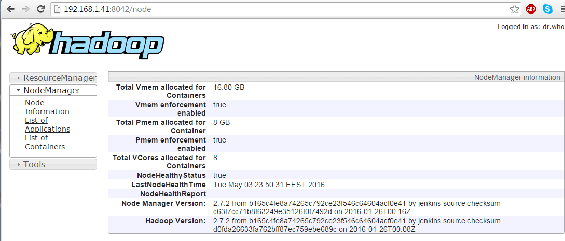Click the NodeManager information table header
The width and height of the screenshot is (565, 241).
click(x=517, y=77)
